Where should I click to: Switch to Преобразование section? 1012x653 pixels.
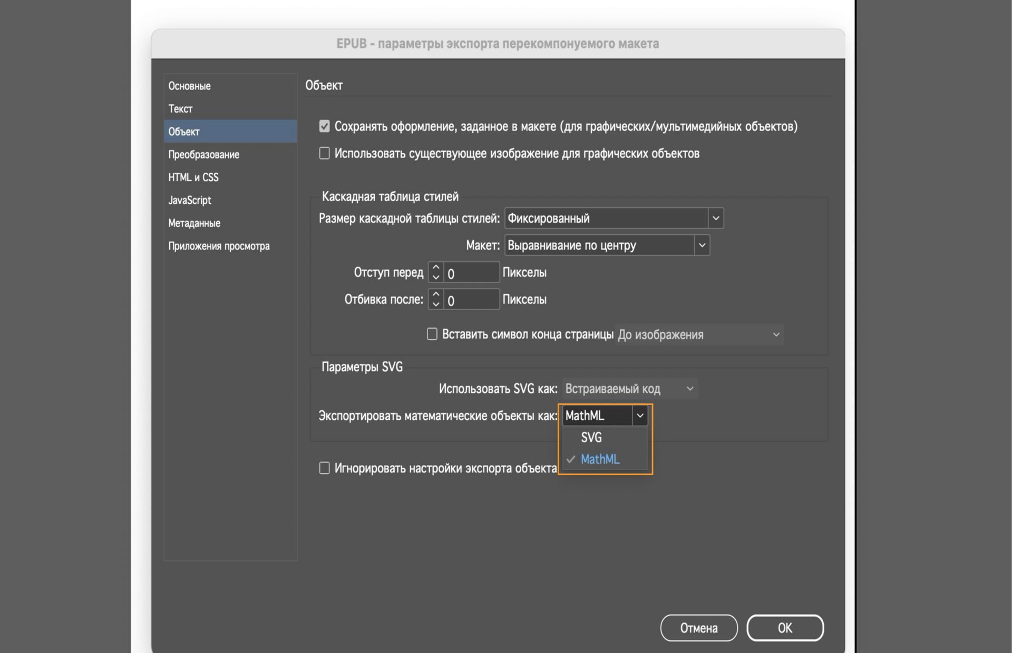(203, 155)
